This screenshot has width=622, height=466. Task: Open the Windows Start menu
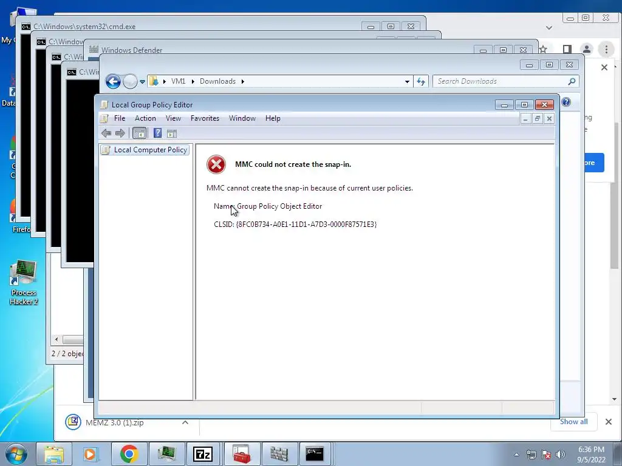pyautogui.click(x=16, y=454)
